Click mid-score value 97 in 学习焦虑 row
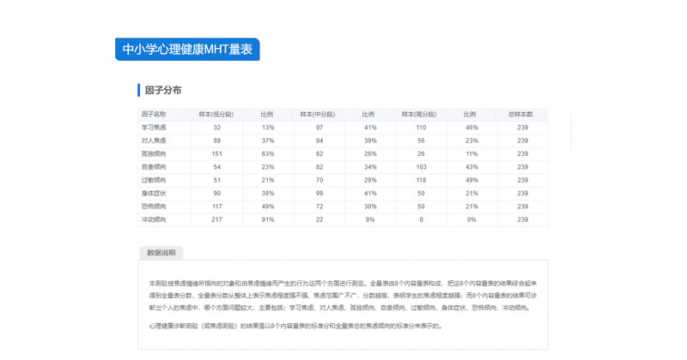687x360 pixels. tap(319, 128)
